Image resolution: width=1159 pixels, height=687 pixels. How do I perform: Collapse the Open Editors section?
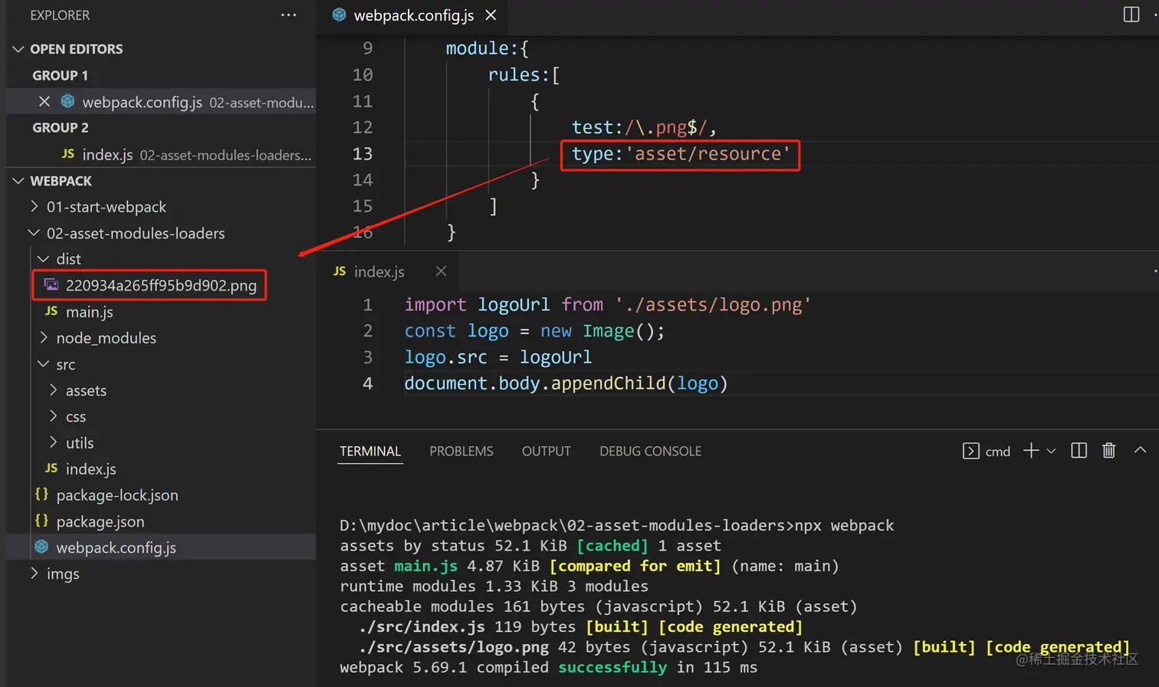(18, 49)
